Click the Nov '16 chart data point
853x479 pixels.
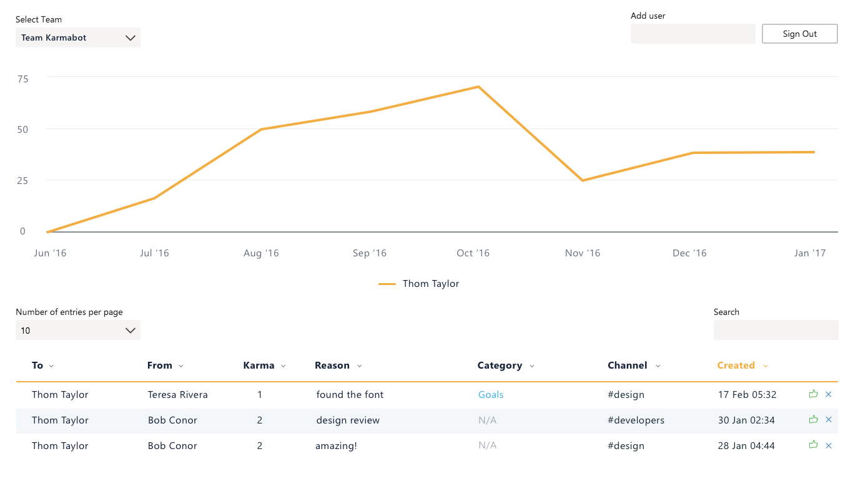[x=583, y=180]
